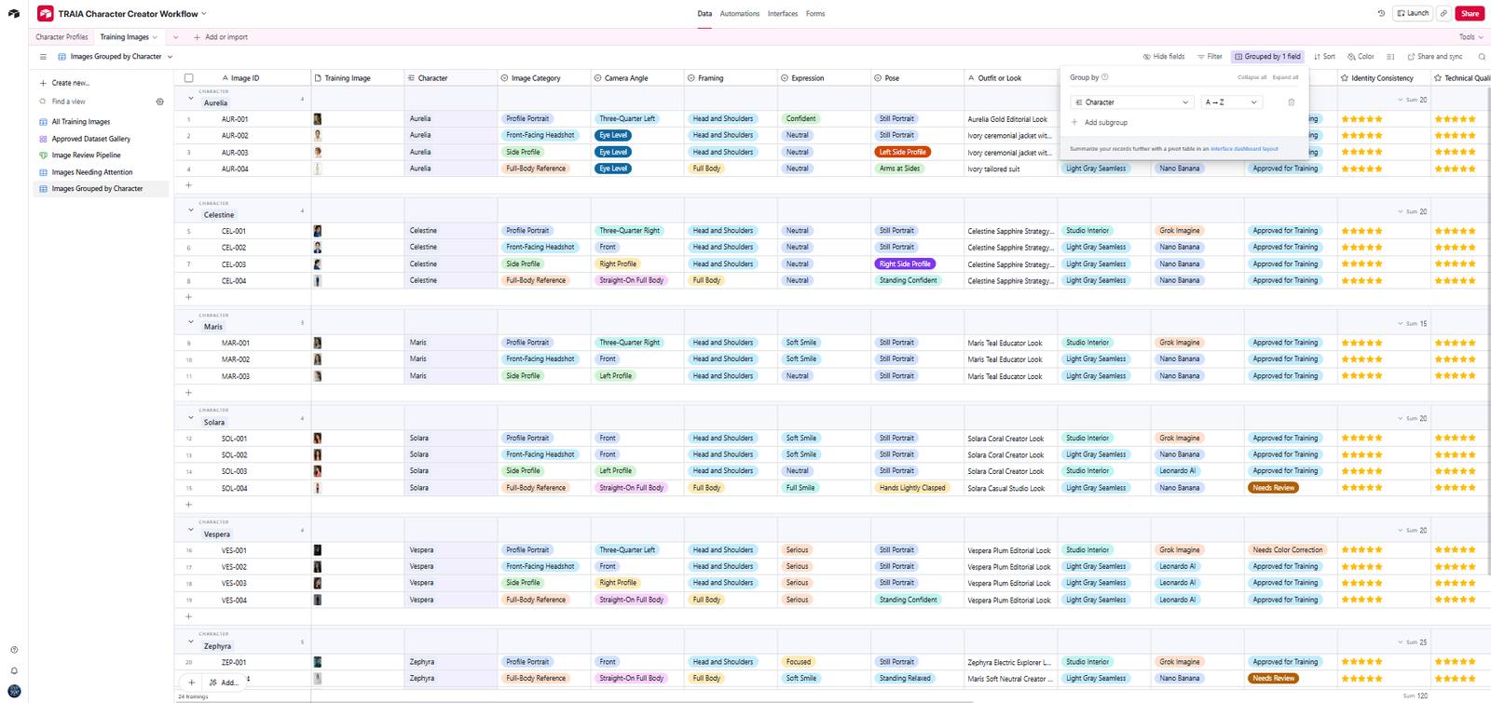Open Image Review Pipeline view
Viewport: 1491px width, 703px height.
(x=86, y=155)
